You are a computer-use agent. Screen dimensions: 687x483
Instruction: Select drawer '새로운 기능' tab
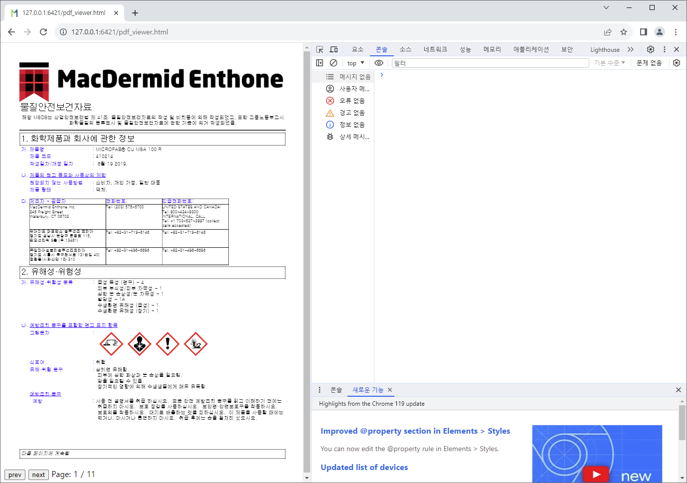click(368, 390)
